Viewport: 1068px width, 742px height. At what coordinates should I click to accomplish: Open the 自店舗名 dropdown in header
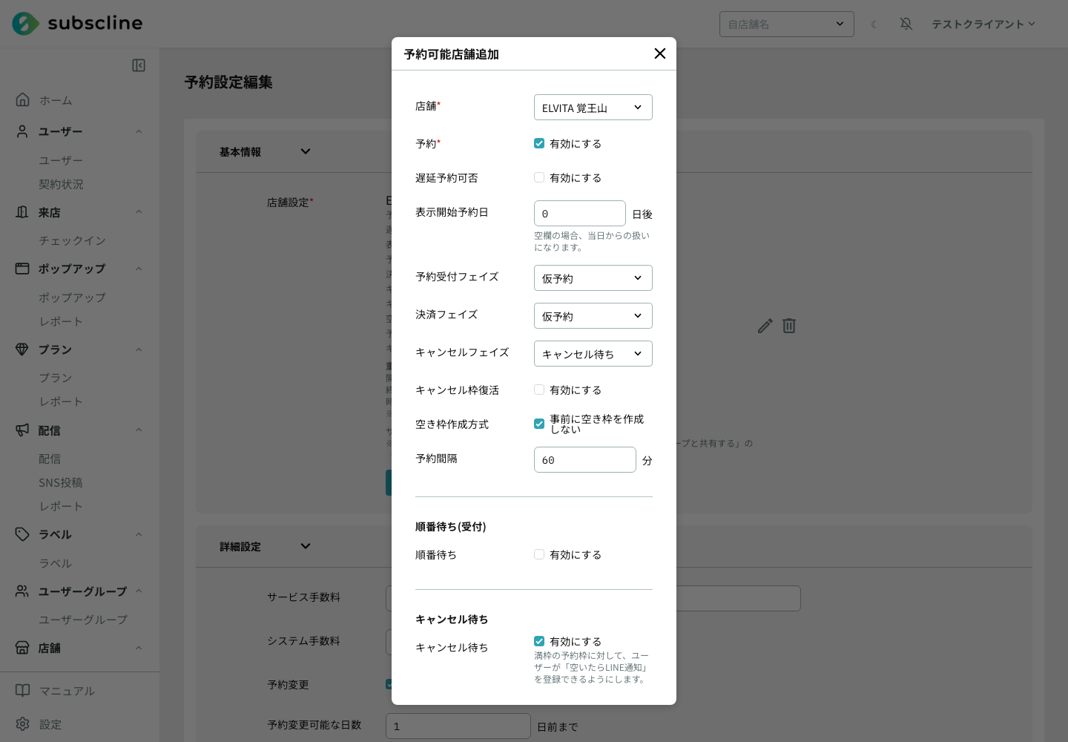click(787, 24)
